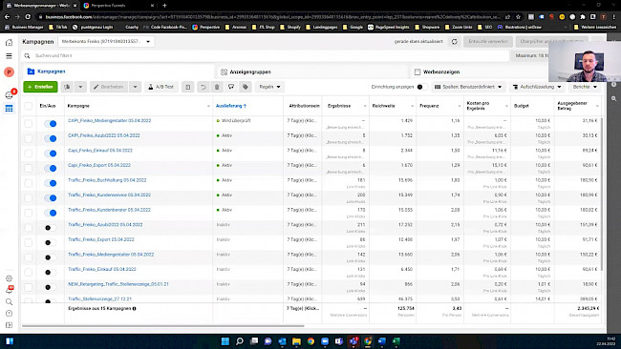Open PageSpeed Insights bookmark
This screenshot has width=621, height=349.
[x=388, y=28]
